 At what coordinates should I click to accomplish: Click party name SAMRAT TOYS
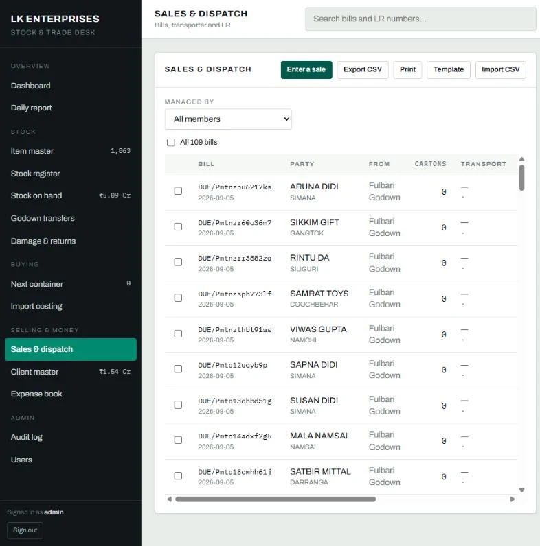click(319, 294)
